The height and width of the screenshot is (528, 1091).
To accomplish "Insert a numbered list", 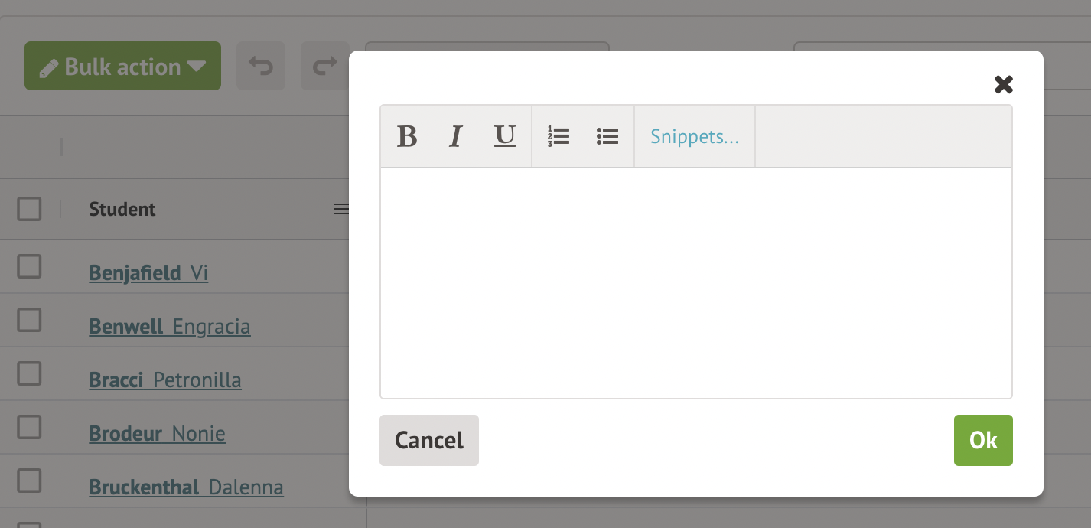I will click(x=559, y=137).
